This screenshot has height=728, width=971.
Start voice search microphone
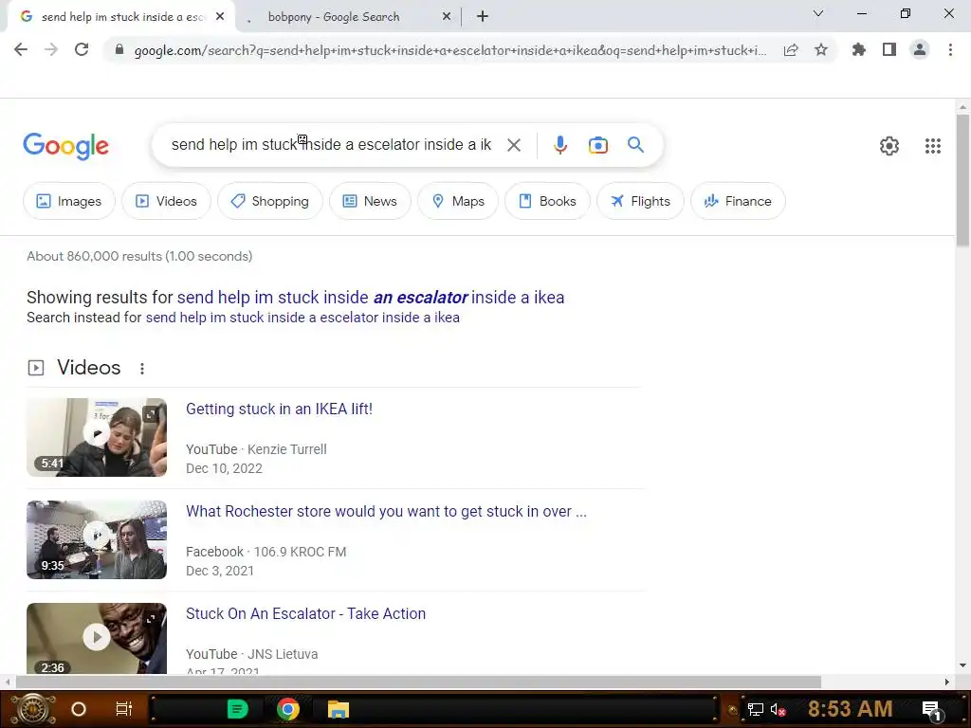559,145
